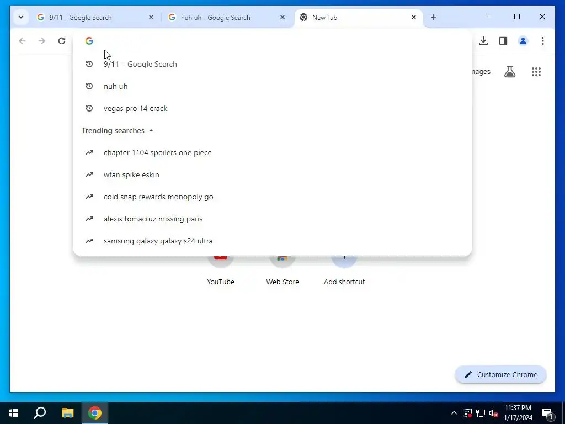
Task: Open the tab search dropdown chevron
Action: point(21,17)
